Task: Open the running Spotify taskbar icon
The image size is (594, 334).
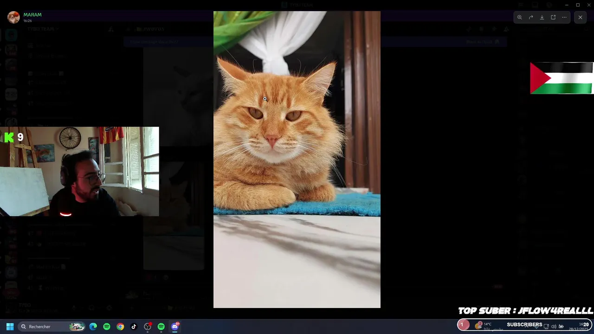Action: click(x=161, y=327)
